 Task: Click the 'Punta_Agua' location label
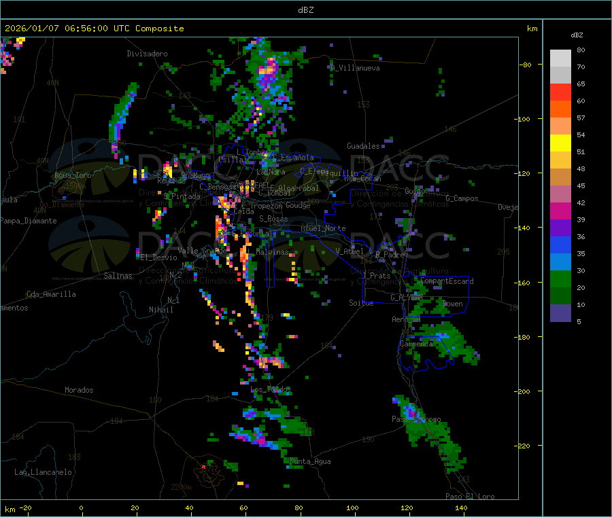point(310,461)
